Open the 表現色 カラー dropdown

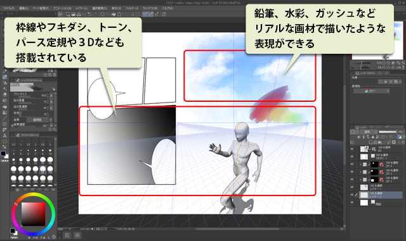pyautogui.click(x=372, y=91)
